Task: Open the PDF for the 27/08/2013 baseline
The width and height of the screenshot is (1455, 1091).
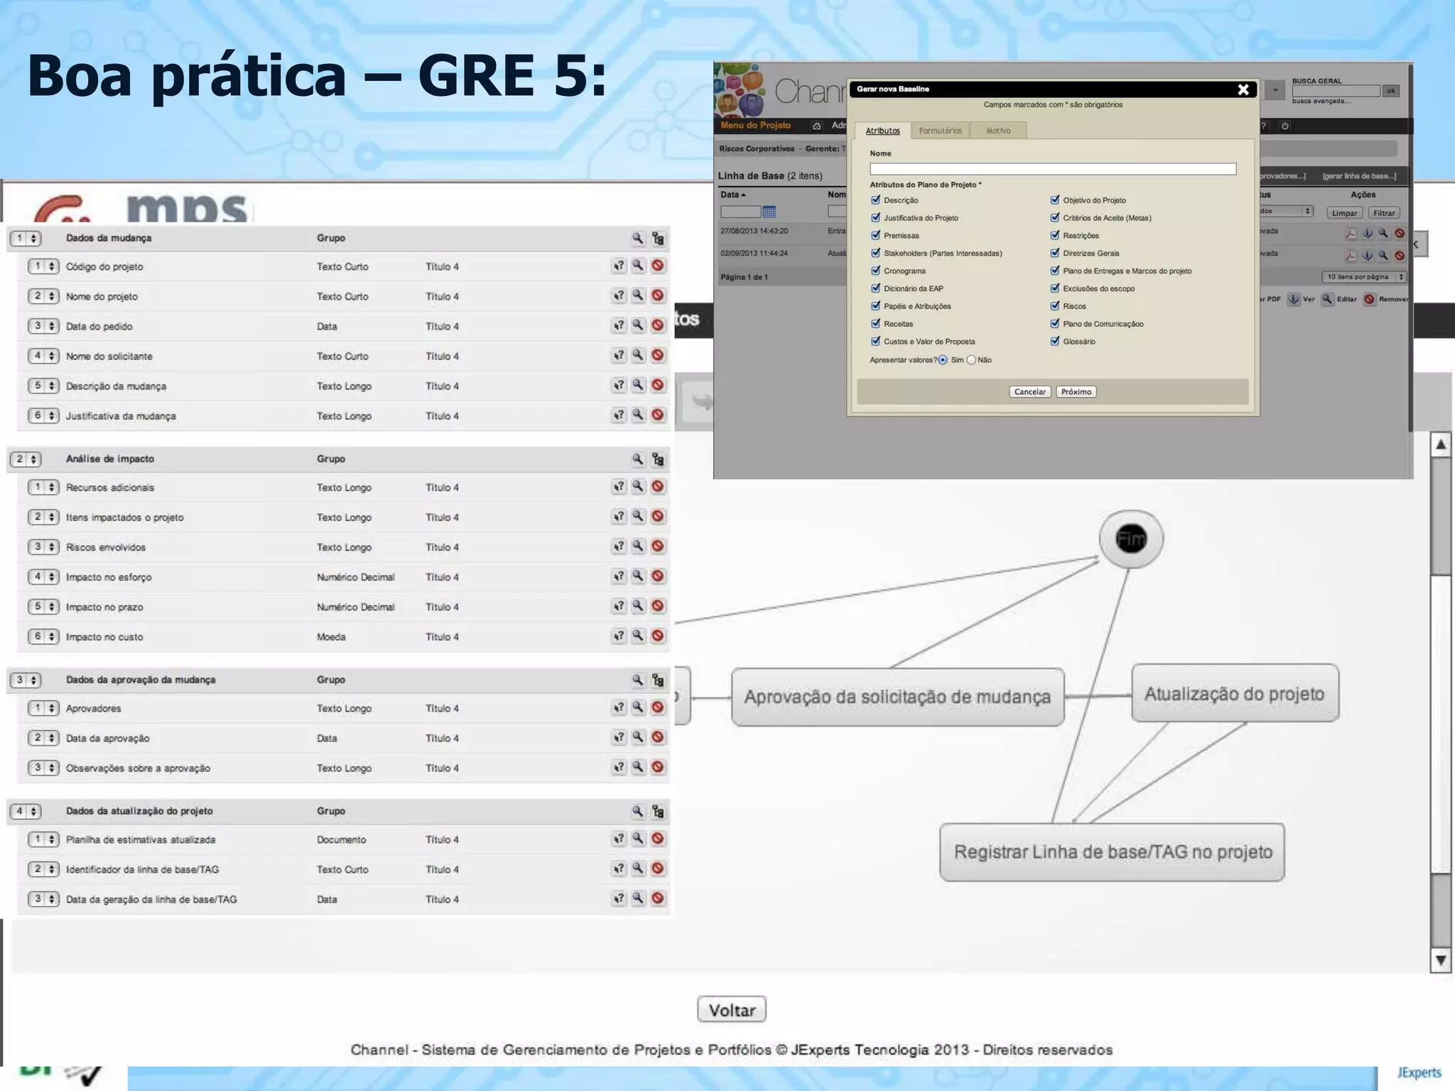Action: click(x=1351, y=233)
